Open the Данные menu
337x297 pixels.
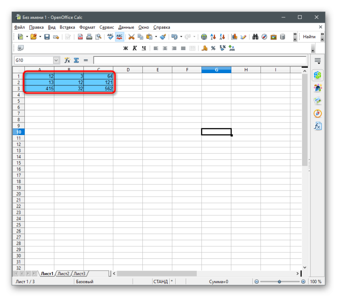(126, 27)
